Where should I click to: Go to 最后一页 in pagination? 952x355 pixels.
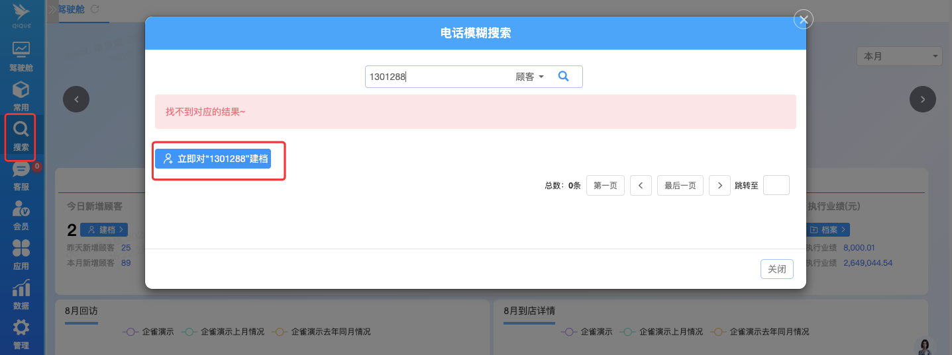tap(680, 186)
